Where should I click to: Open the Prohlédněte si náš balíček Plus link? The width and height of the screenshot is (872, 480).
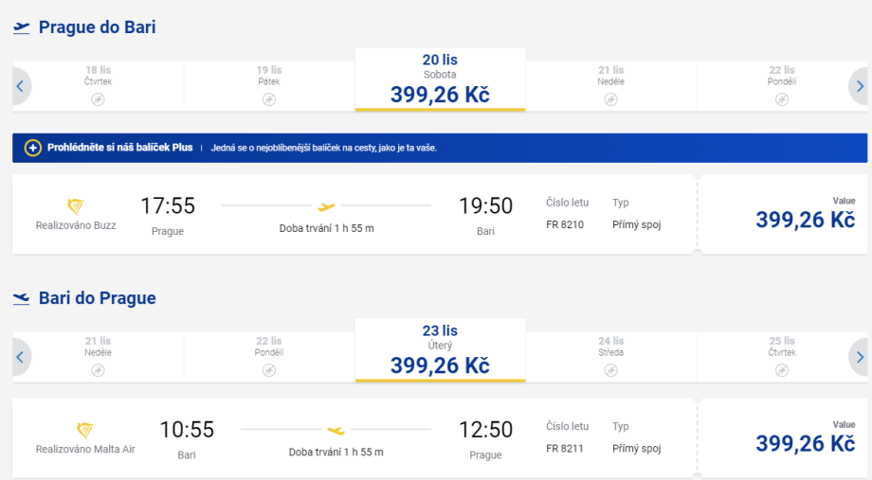click(x=120, y=148)
